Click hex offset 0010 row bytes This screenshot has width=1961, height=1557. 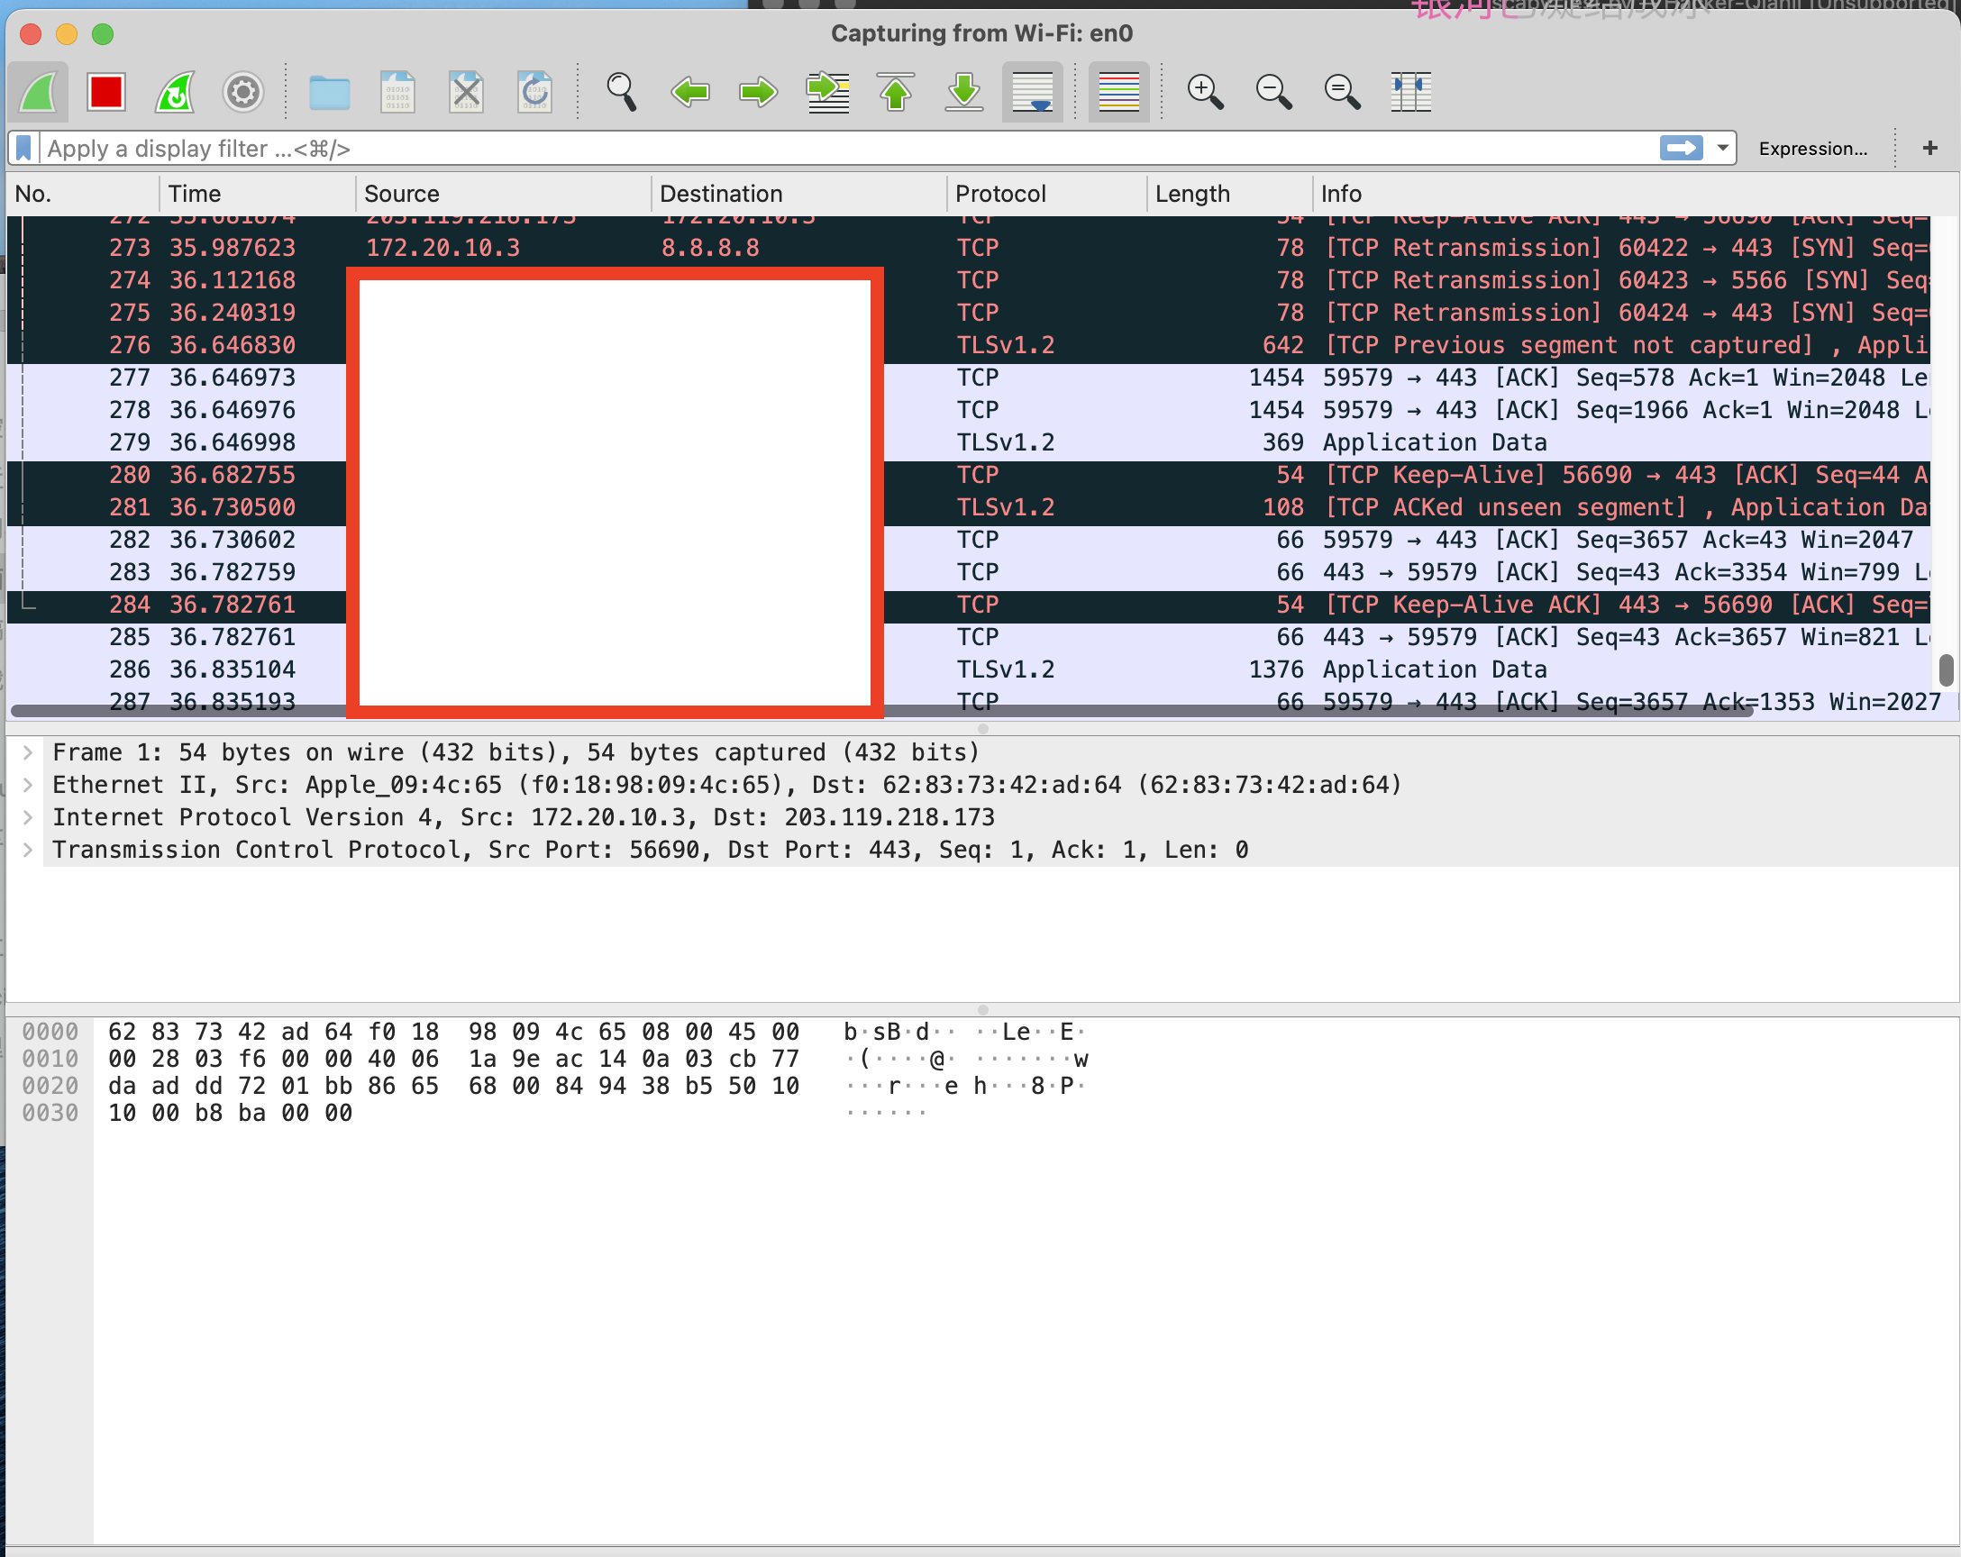click(x=453, y=1059)
